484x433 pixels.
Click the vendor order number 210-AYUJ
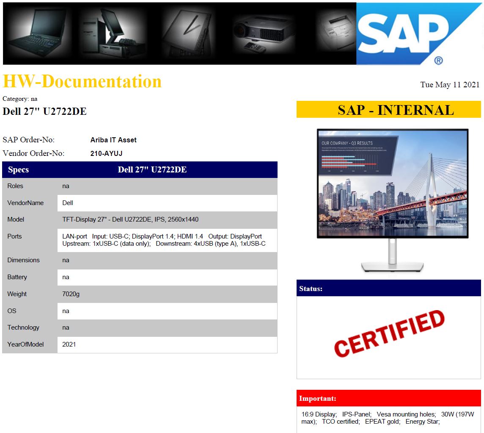click(x=107, y=154)
